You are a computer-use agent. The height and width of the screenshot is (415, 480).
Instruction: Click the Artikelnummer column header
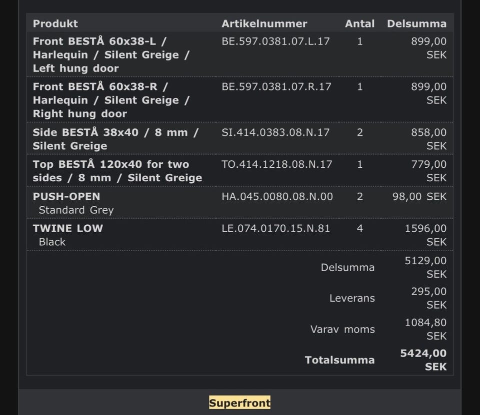(x=264, y=23)
